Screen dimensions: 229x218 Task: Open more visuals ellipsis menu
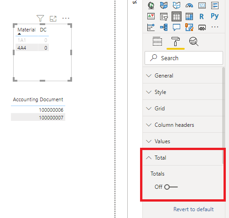[x=215, y=27]
